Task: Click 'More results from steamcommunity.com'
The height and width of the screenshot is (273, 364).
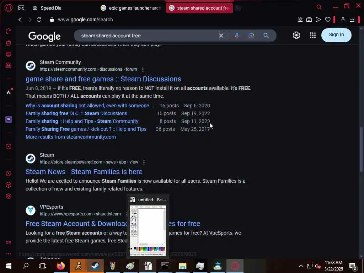Action: [71, 137]
